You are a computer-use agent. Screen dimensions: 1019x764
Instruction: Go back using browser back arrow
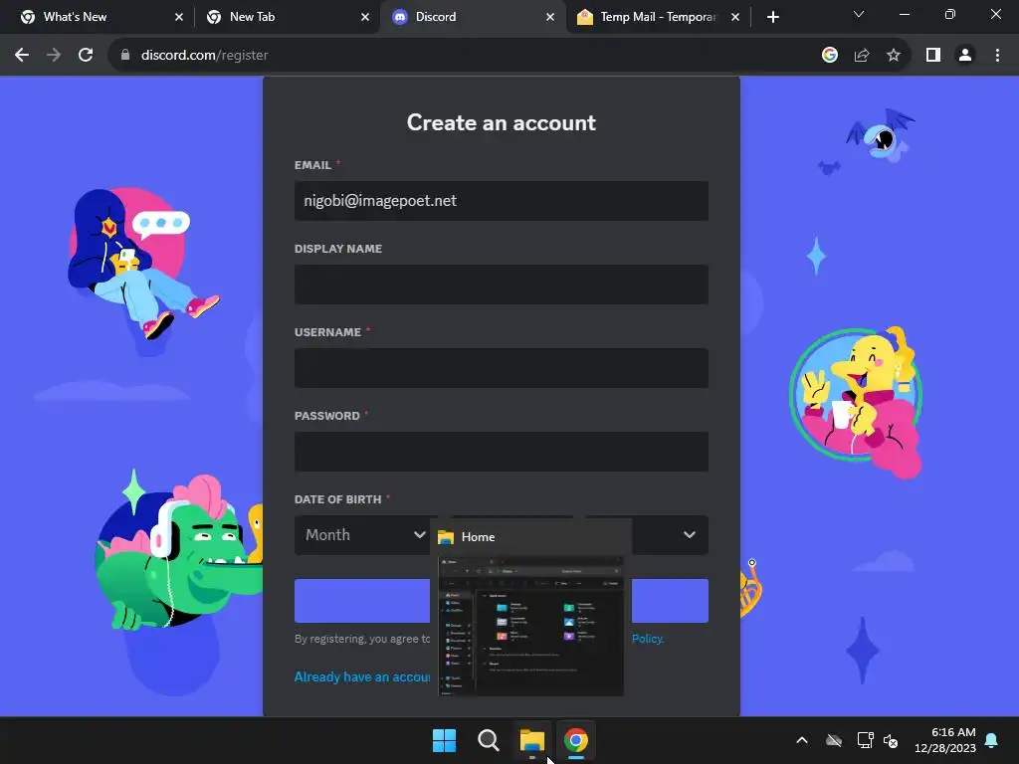click(x=22, y=56)
